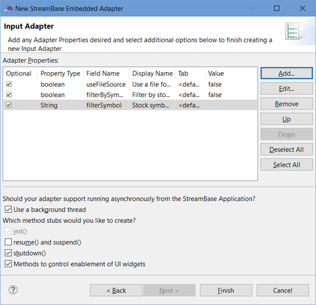316x305 pixels.
Task: Click Select All button
Action: (x=287, y=165)
